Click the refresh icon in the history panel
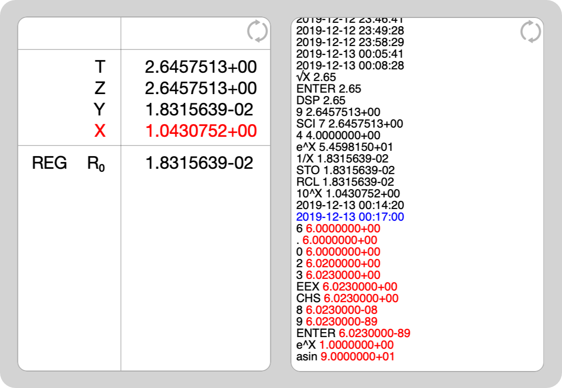Image resolution: width=562 pixels, height=388 pixels. pos(530,32)
